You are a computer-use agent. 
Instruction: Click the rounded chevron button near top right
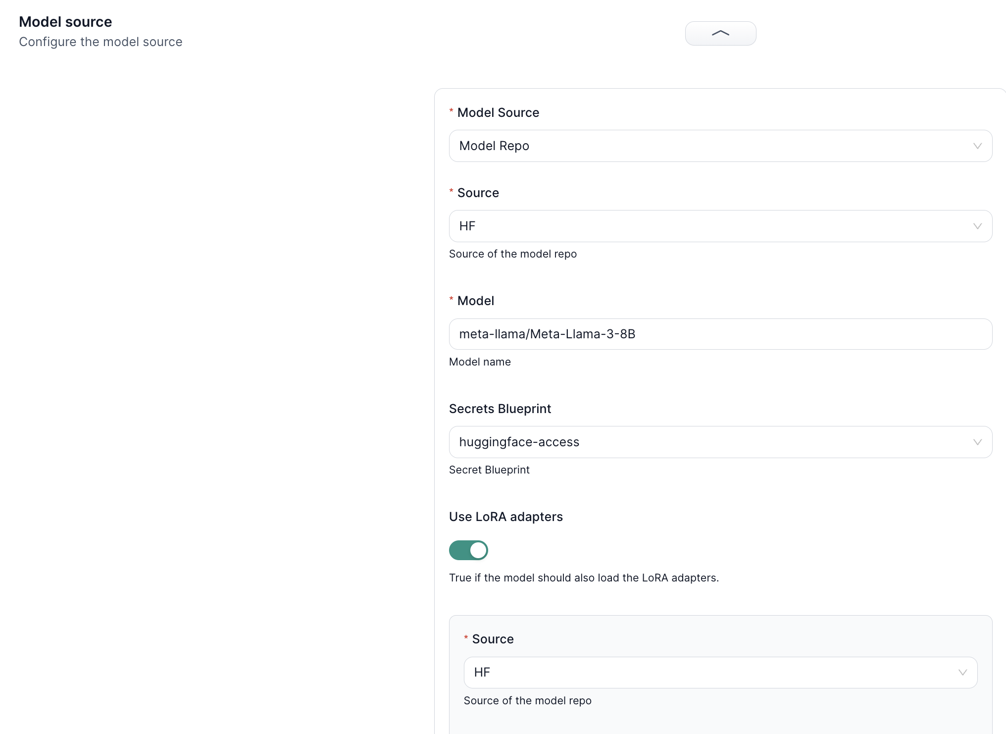click(720, 33)
